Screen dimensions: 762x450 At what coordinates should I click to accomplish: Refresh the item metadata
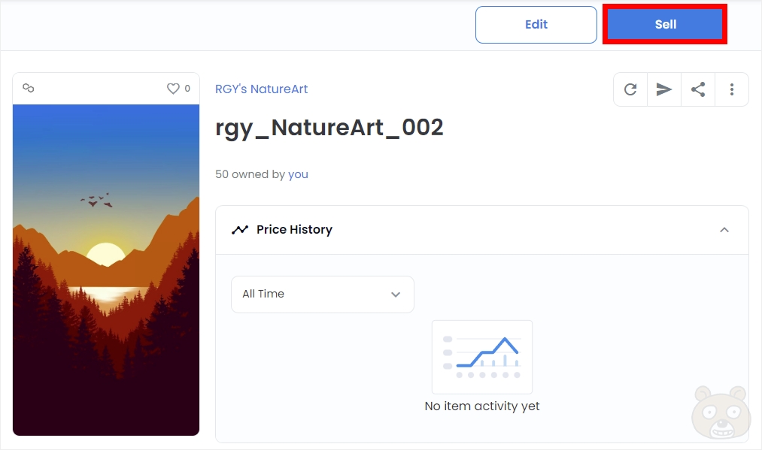point(630,89)
